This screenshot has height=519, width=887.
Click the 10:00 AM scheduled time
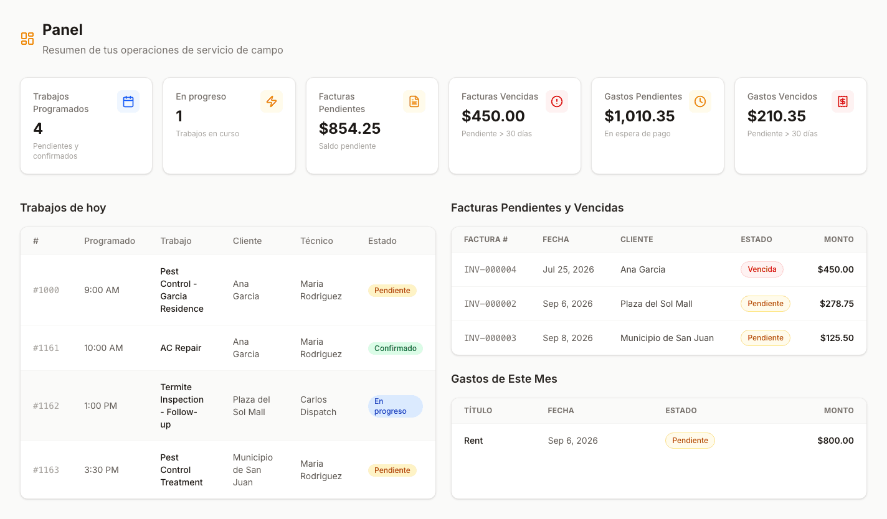[x=103, y=348]
